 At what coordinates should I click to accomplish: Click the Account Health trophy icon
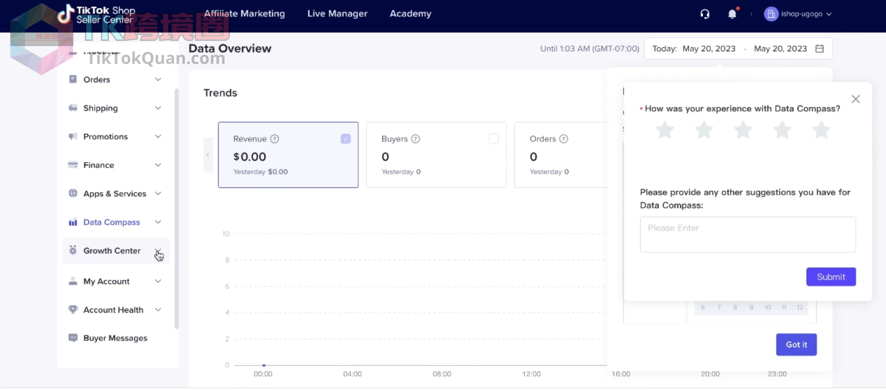click(73, 309)
